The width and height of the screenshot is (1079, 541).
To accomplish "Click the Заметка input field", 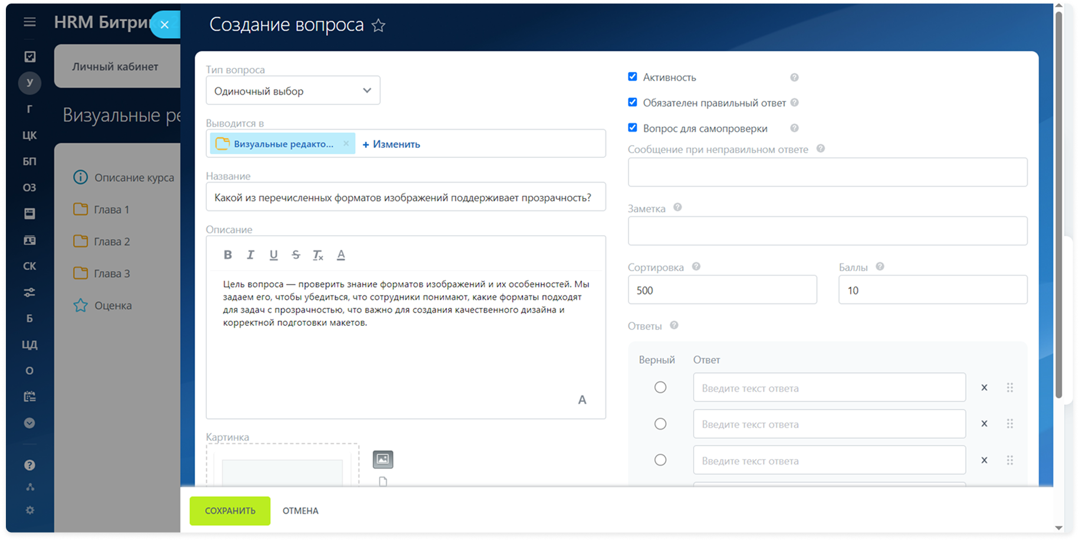I will [x=827, y=230].
